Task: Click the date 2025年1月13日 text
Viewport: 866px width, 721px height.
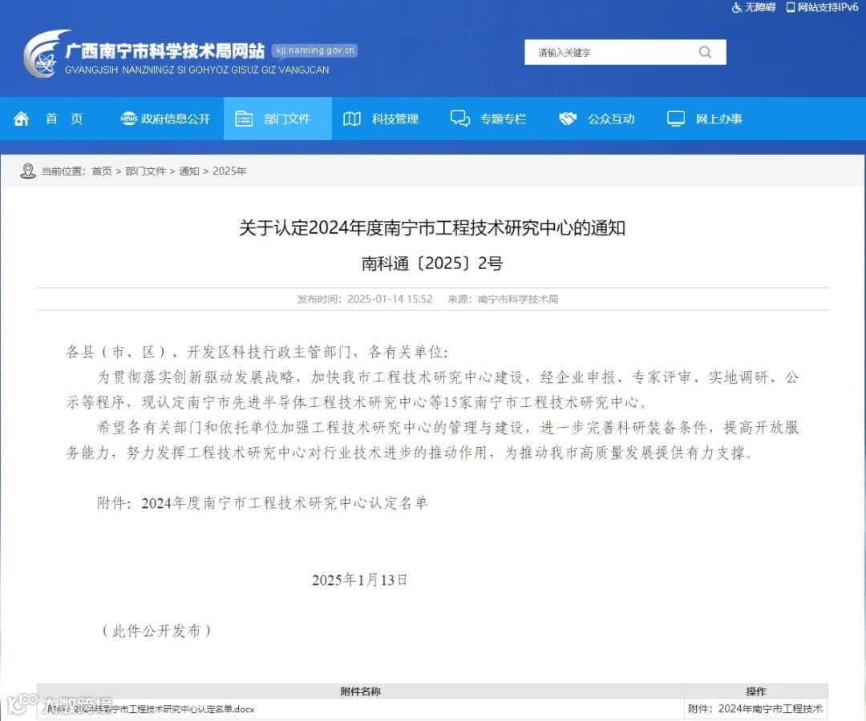Action: [x=359, y=580]
